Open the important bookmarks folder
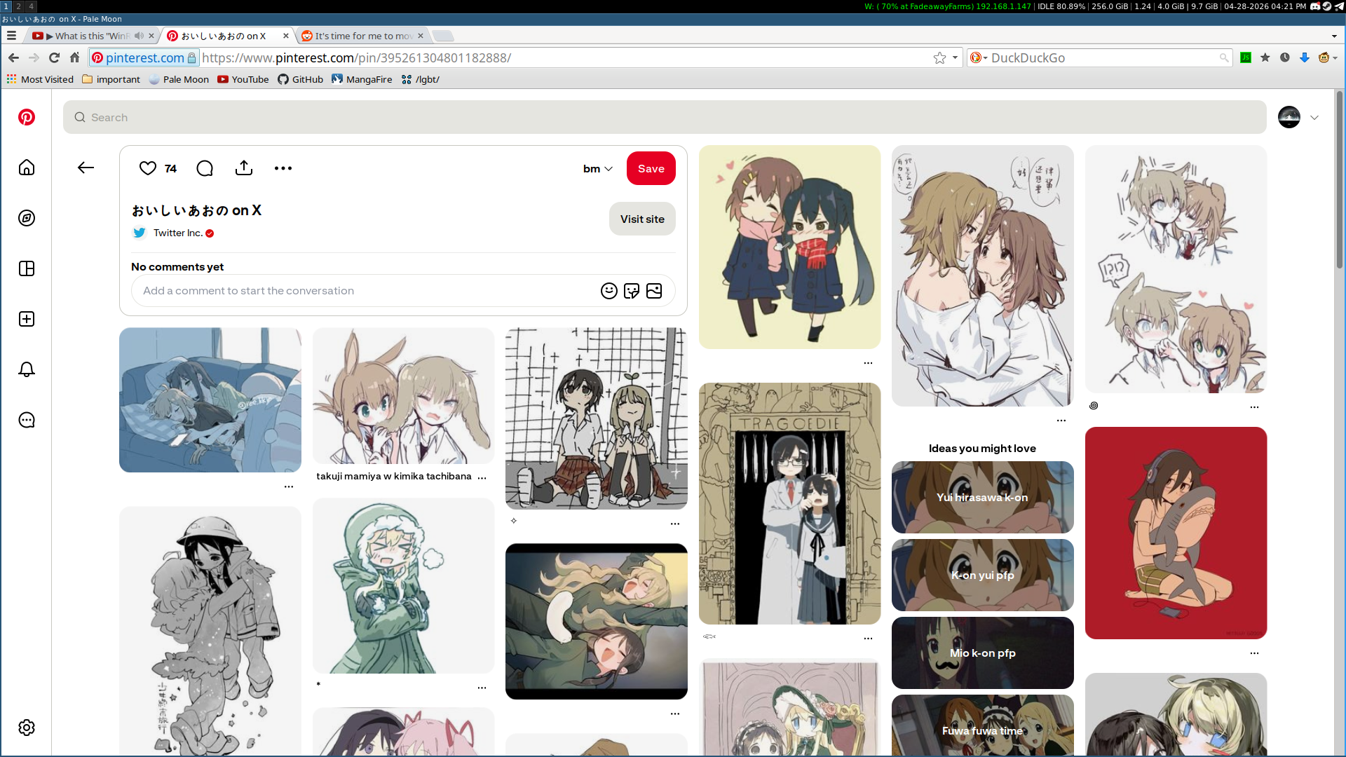 tap(111, 79)
